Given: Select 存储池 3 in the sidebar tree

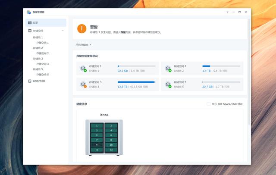Looking at the screenshot, I should pos(38,59).
